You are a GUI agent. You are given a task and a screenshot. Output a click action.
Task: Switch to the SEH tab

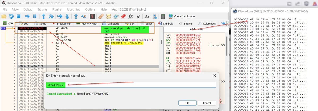(130, 24)
